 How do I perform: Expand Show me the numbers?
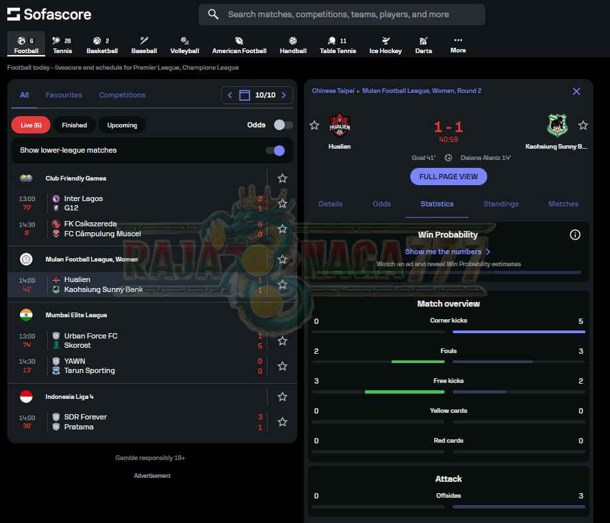(x=447, y=252)
